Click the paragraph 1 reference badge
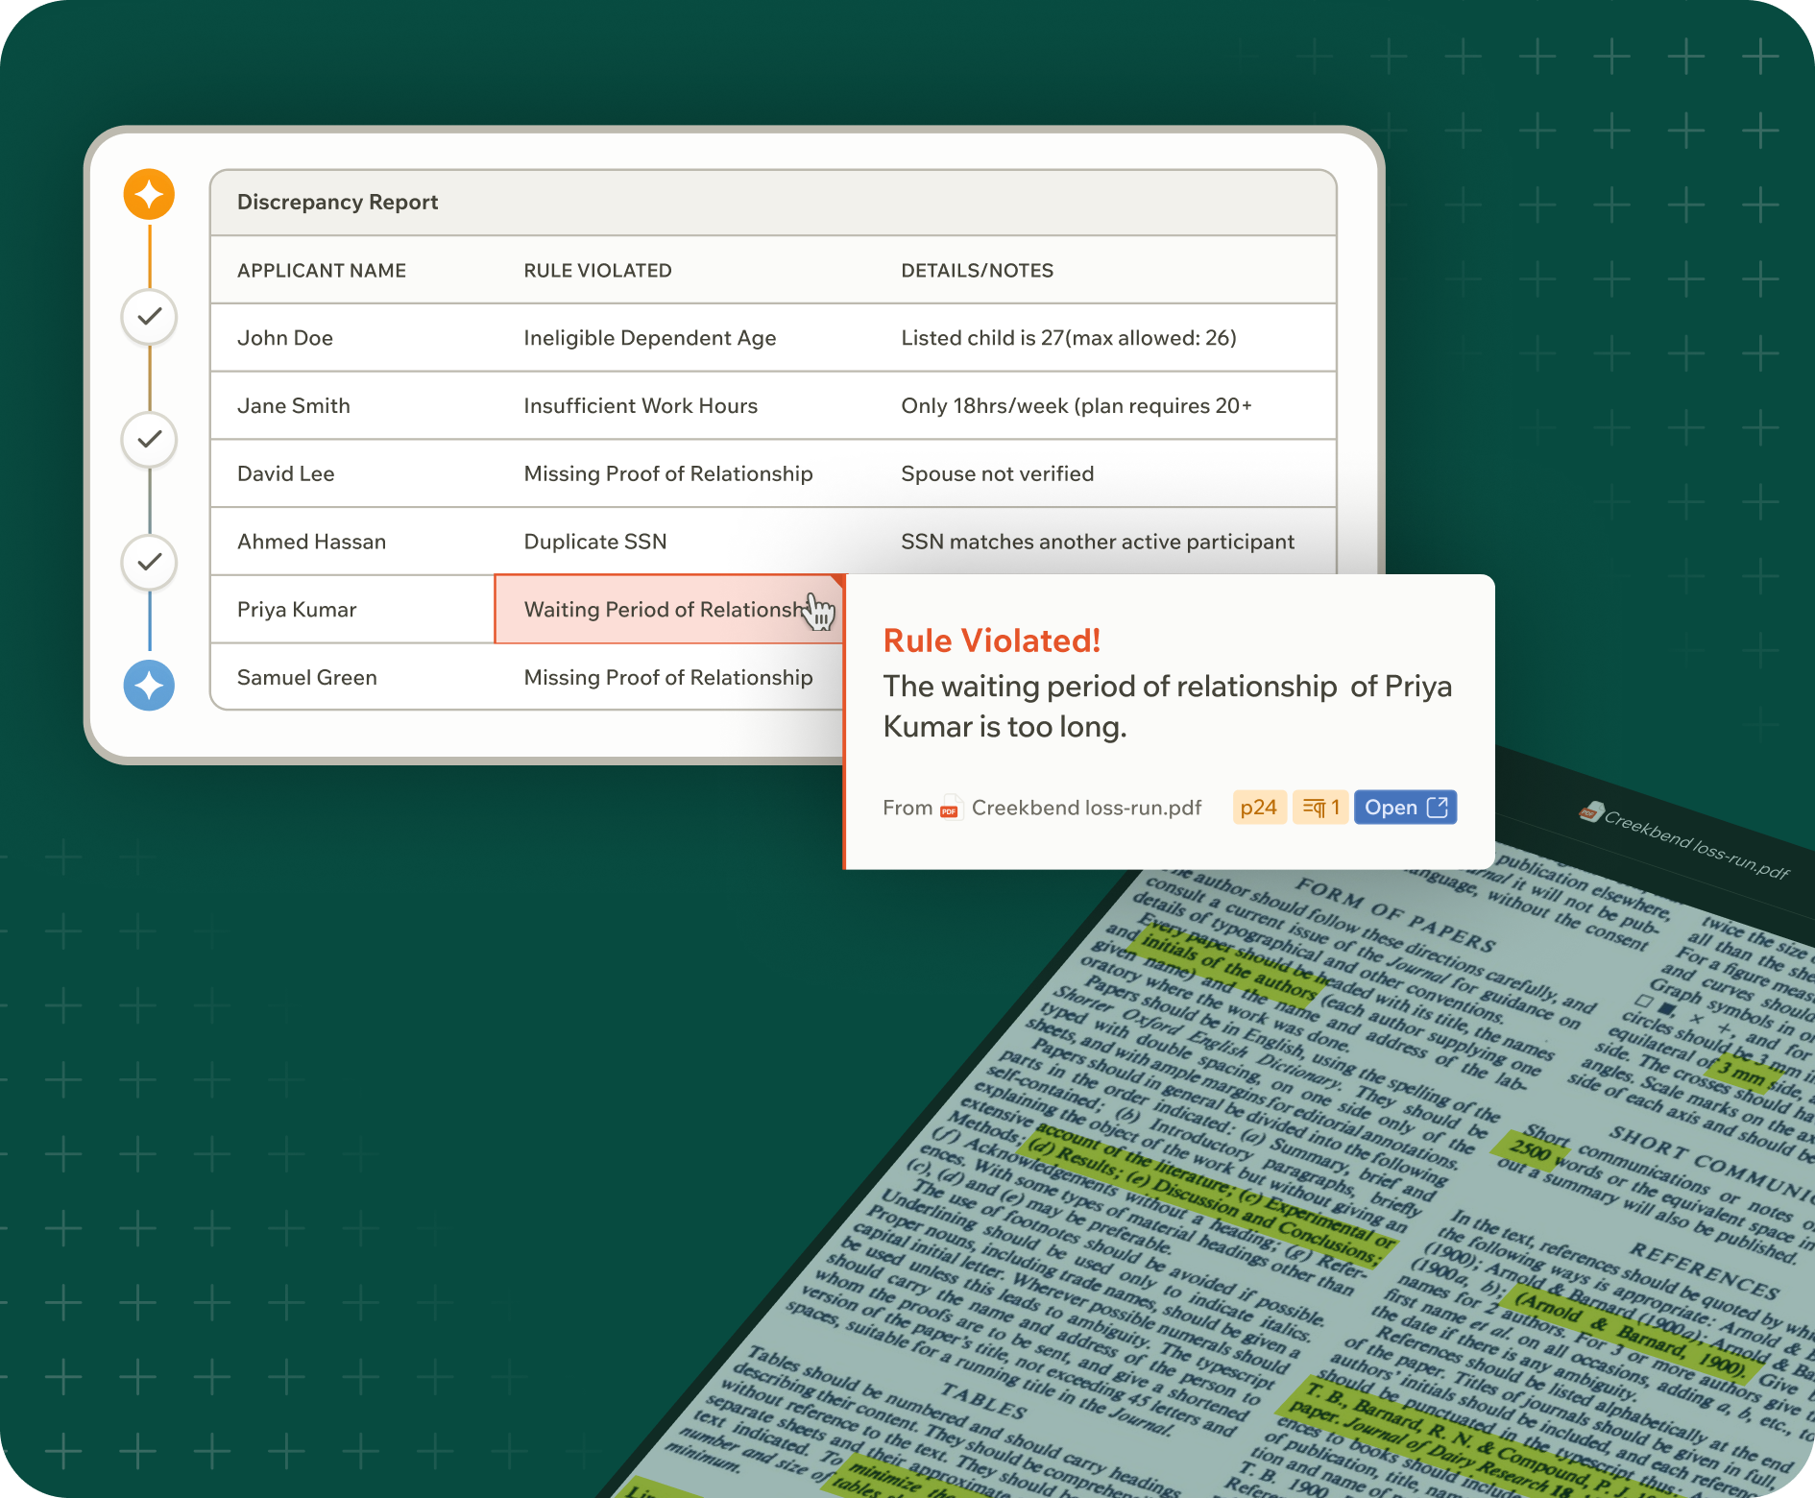 click(x=1320, y=808)
